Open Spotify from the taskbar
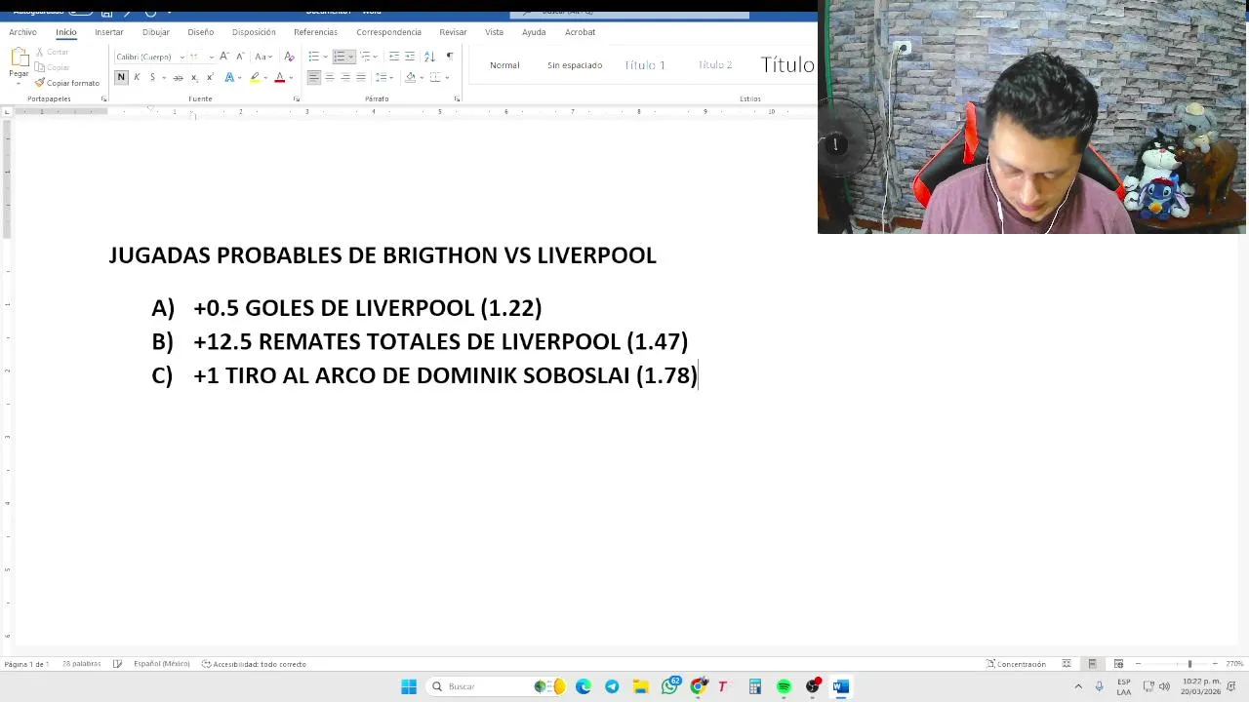This screenshot has width=1249, height=702. point(784,686)
